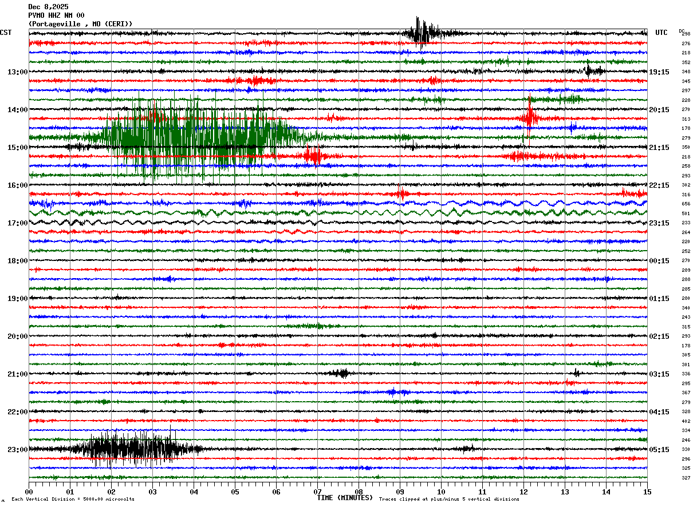The width and height of the screenshot is (693, 507).
Task: Click the DC offset value 246
Action: coord(686,440)
